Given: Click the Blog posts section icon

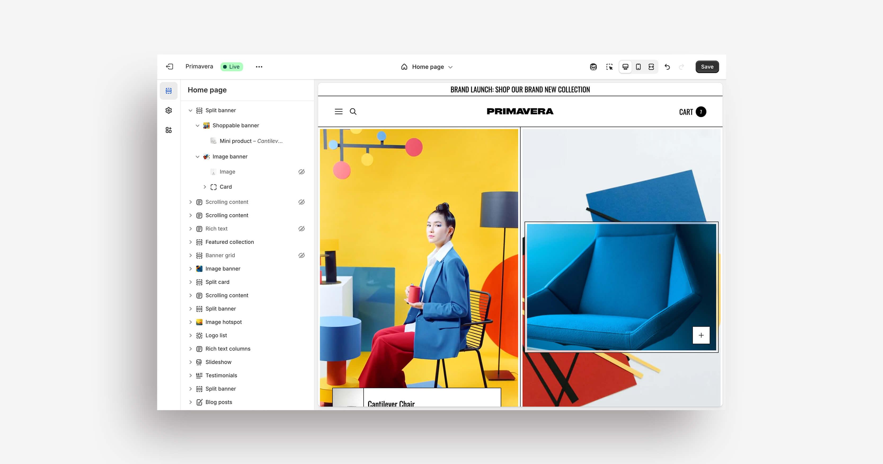Looking at the screenshot, I should click(199, 402).
